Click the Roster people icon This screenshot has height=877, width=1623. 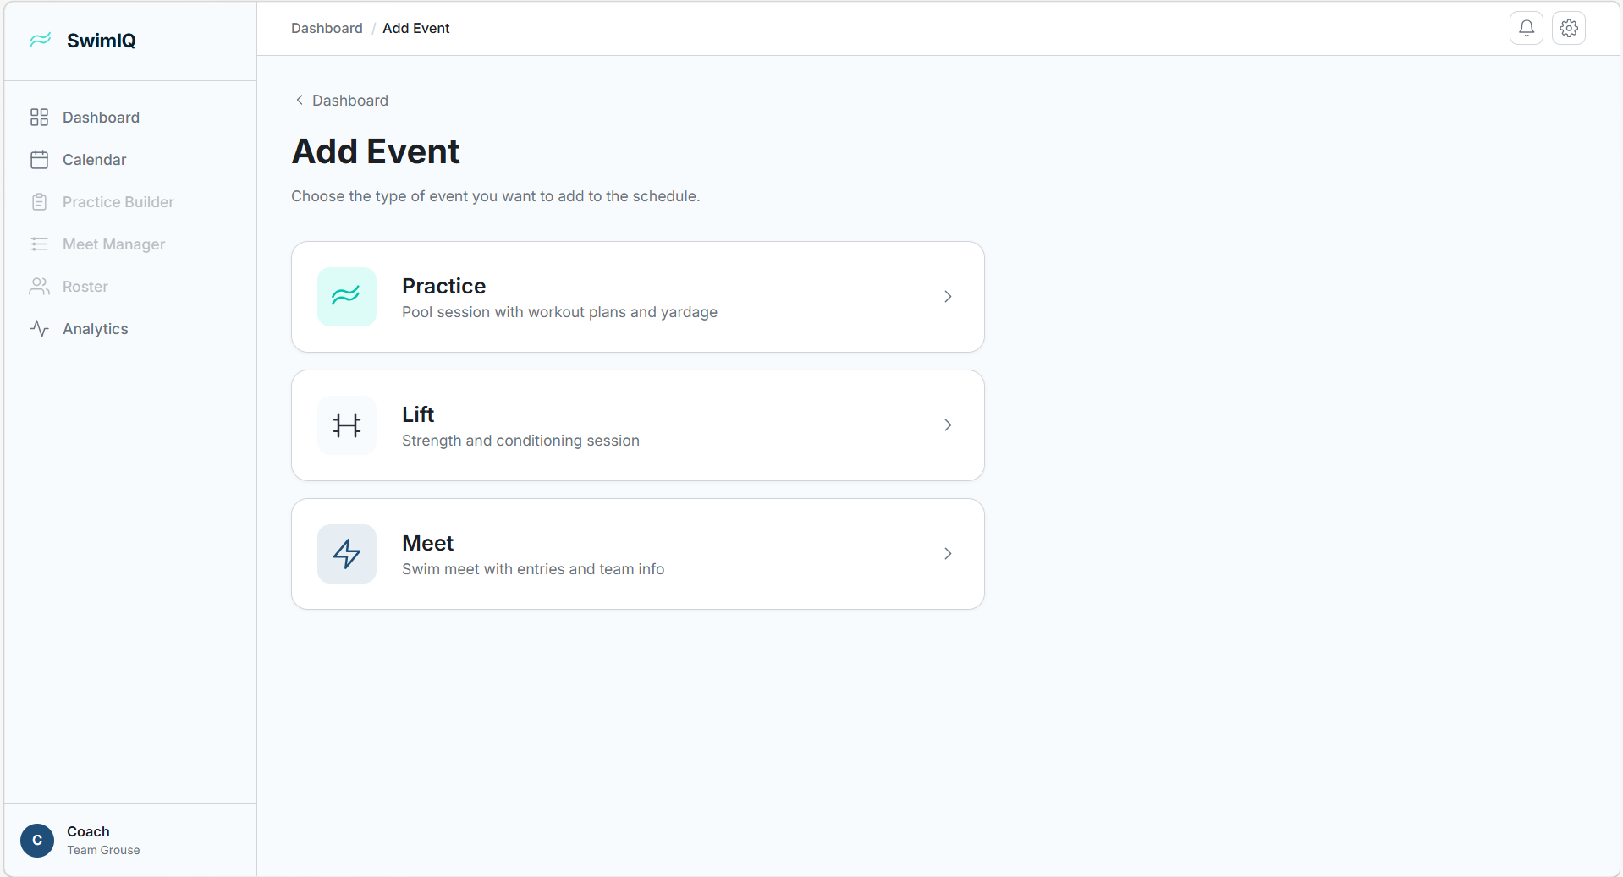click(39, 287)
